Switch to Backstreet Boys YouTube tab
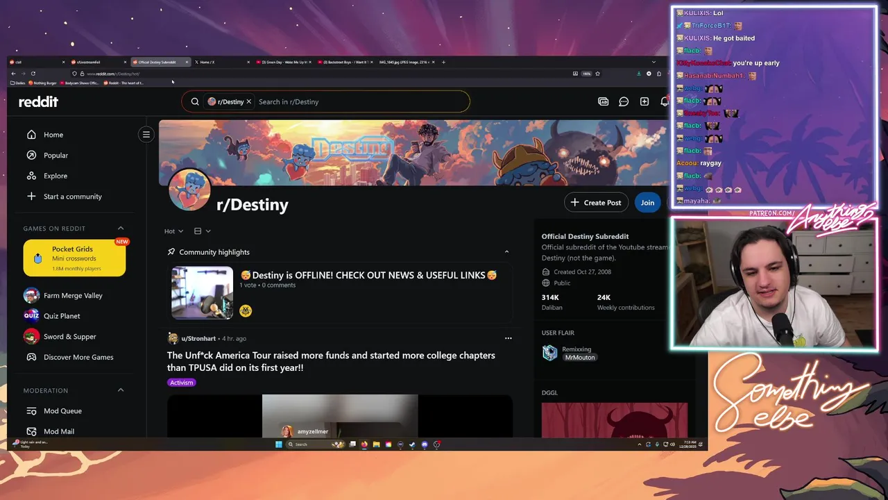 [x=345, y=62]
